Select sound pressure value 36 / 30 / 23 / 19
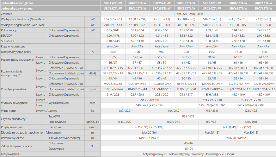The width and height of the screenshot is (276, 157). click(113, 68)
